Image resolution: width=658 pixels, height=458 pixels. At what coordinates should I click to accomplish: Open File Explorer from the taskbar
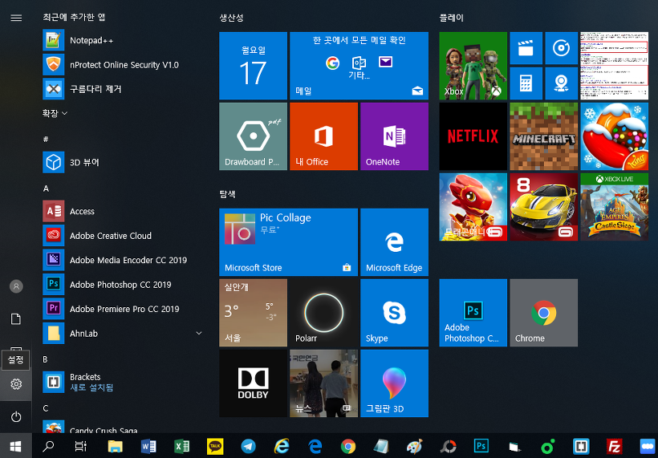click(115, 446)
